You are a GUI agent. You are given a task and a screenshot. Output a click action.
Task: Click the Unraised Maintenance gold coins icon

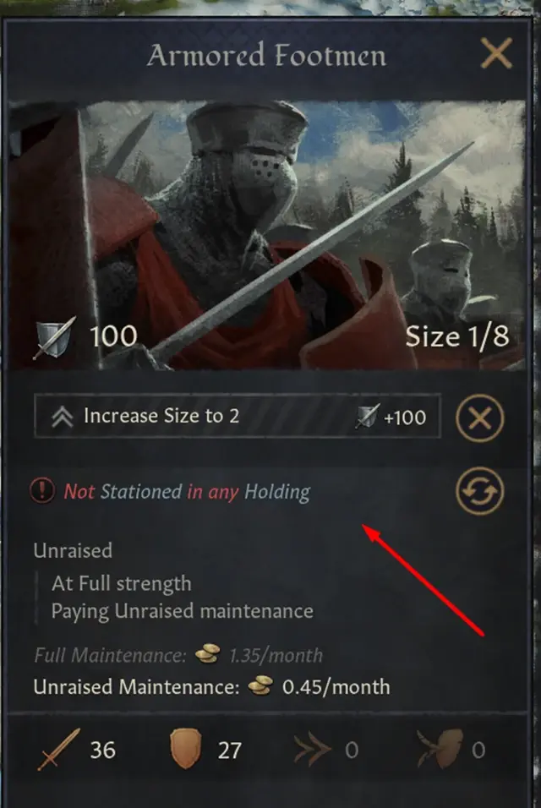tap(260, 686)
